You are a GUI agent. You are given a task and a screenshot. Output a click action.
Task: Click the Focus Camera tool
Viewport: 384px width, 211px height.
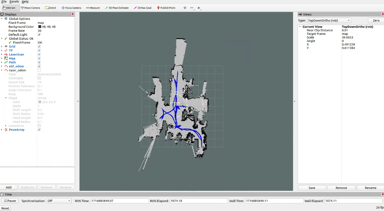tap(71, 8)
